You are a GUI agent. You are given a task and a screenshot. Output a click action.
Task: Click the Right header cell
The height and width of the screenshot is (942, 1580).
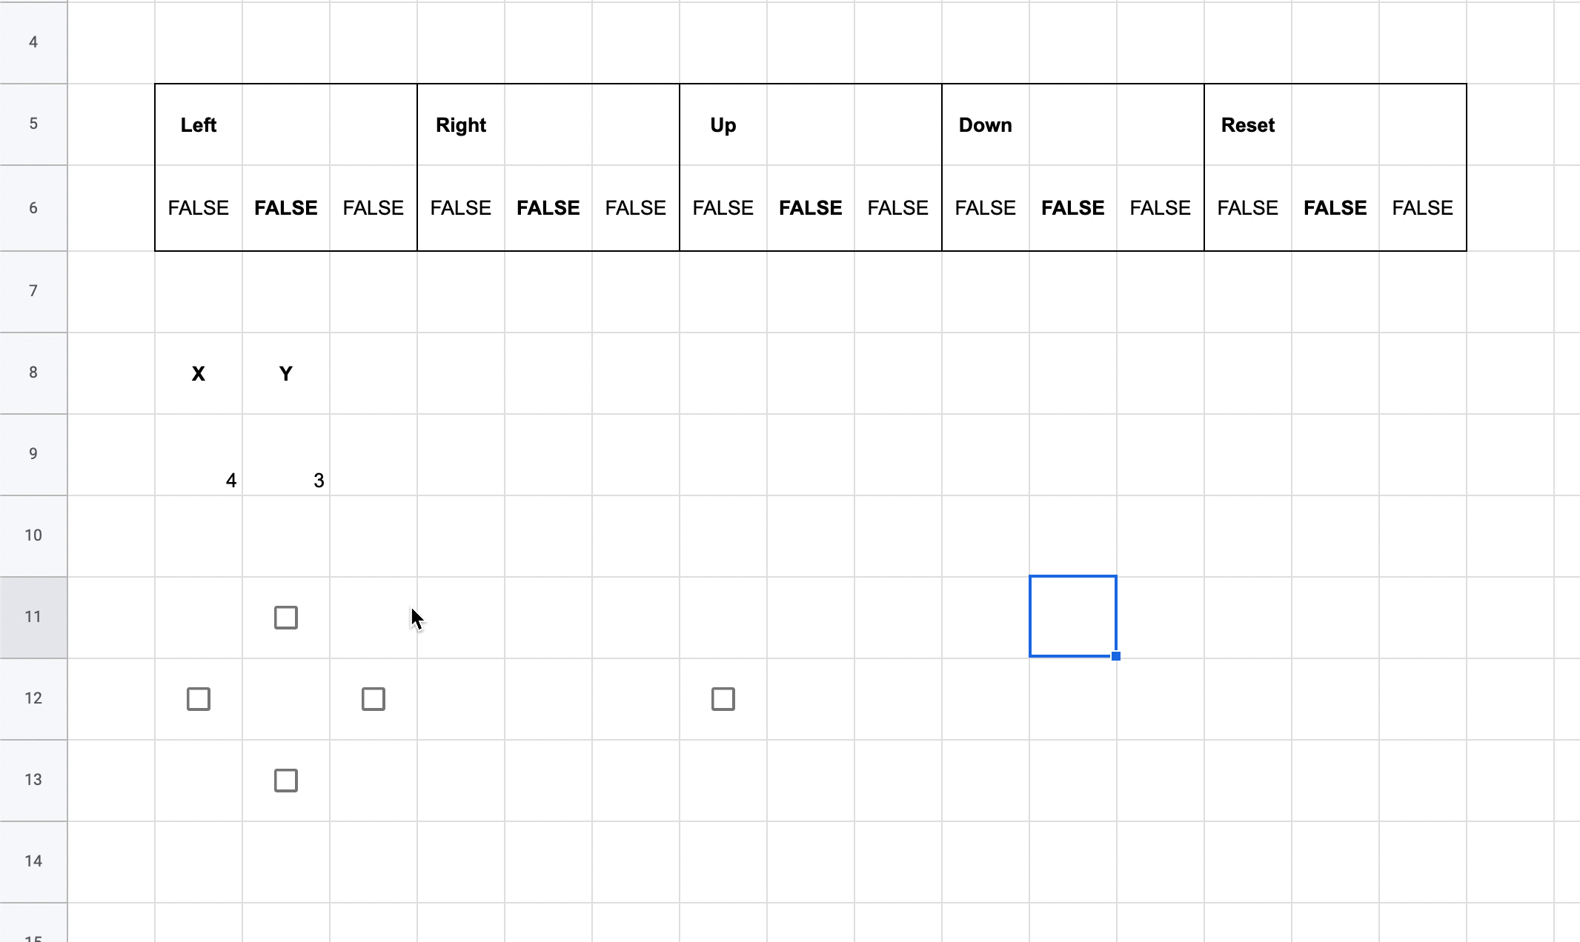pos(461,124)
